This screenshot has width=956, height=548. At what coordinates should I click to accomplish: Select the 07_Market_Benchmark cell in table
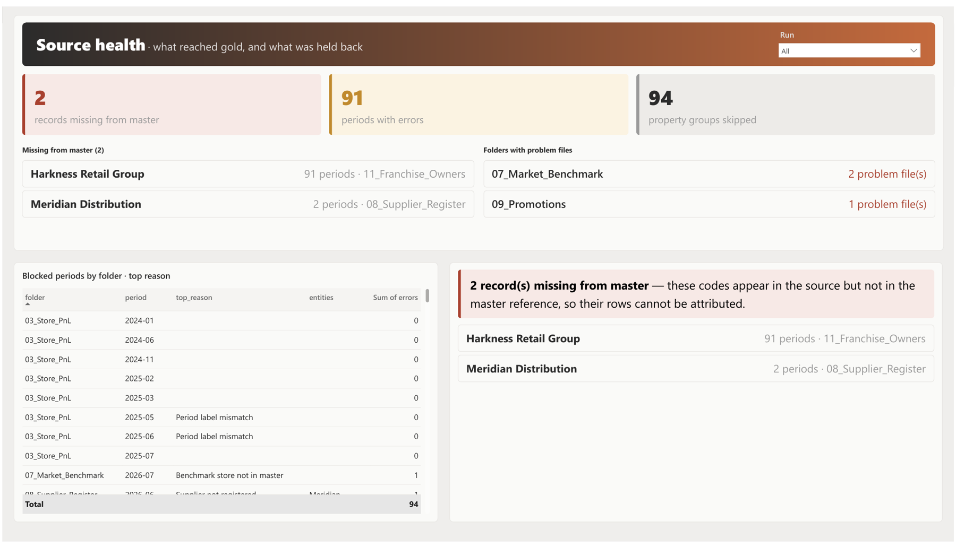[64, 475]
